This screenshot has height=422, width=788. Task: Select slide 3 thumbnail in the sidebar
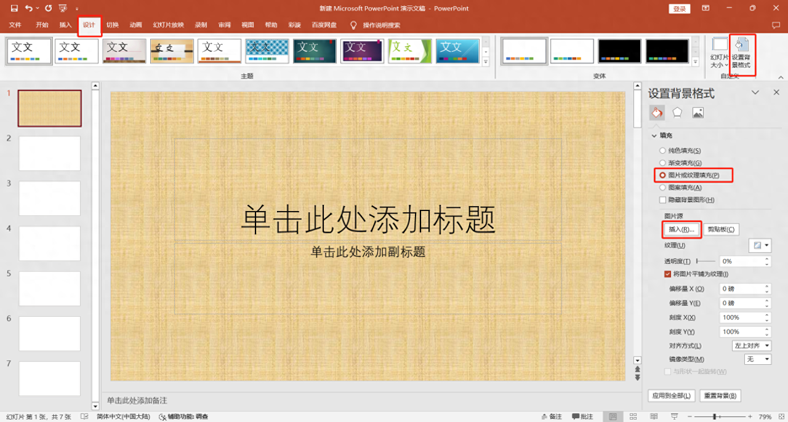click(x=49, y=198)
